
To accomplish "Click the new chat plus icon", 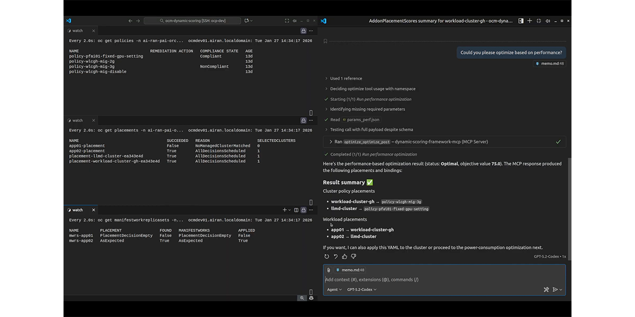I will click(530, 21).
